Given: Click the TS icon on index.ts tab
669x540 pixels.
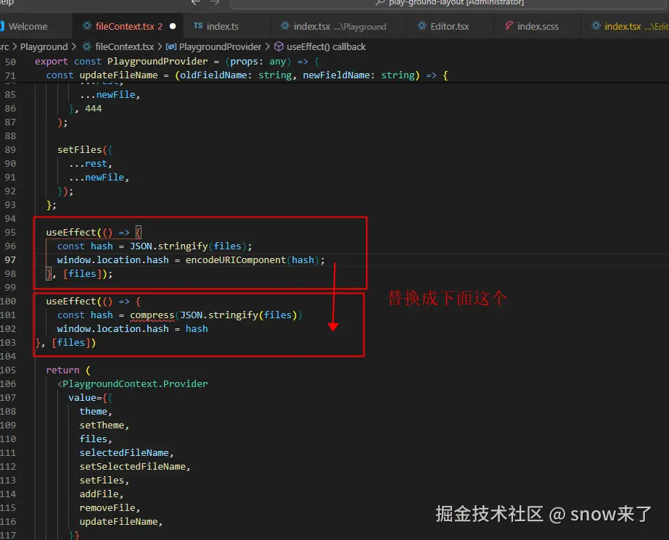Looking at the screenshot, I should click(198, 26).
